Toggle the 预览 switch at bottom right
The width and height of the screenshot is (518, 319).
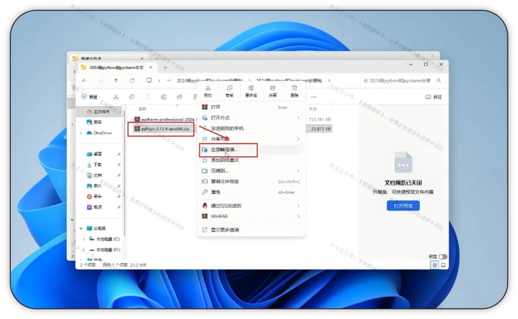click(x=443, y=257)
